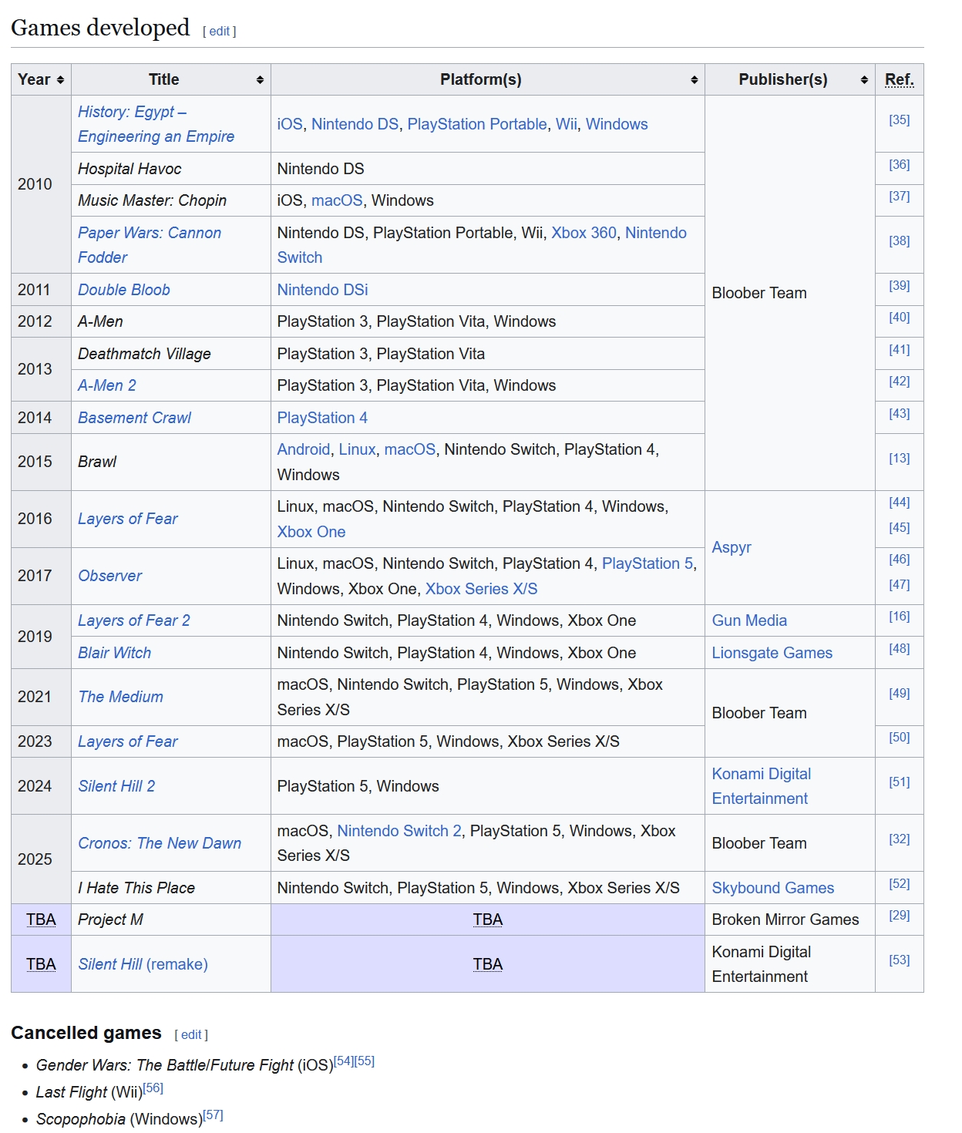Select the Deathmatch Village title text
The width and height of the screenshot is (962, 1133).
point(144,354)
